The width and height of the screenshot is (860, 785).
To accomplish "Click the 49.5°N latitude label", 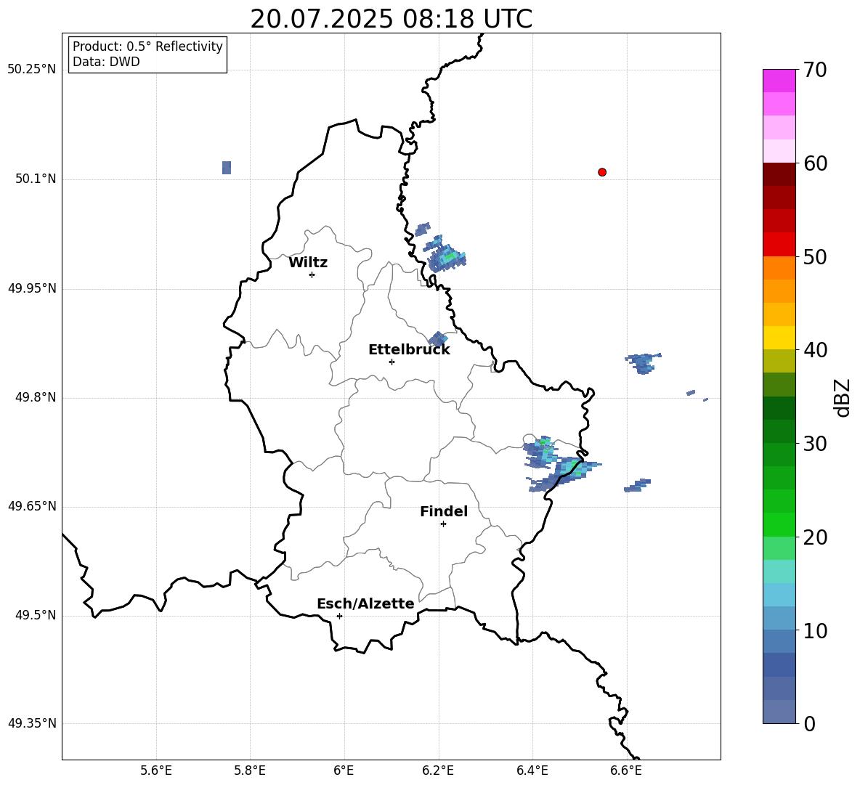I will (x=36, y=615).
